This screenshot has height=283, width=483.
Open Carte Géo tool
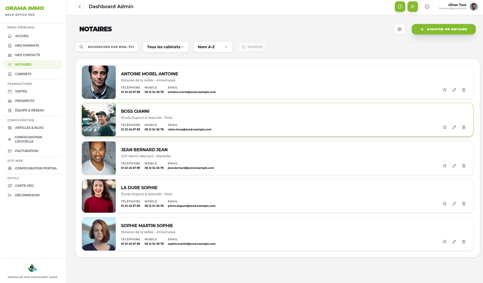tap(32, 186)
